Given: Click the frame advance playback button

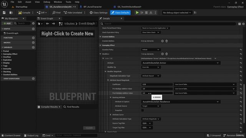Looking at the screenshot, I should pyautogui.click(x=142, y=13).
